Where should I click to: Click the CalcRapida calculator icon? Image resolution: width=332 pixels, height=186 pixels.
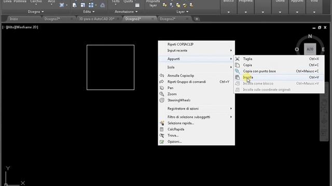[x=162, y=129]
